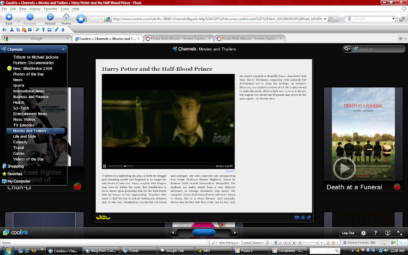Switch to the iGoogle tab
The height and width of the screenshot is (255, 408).
click(36, 38)
